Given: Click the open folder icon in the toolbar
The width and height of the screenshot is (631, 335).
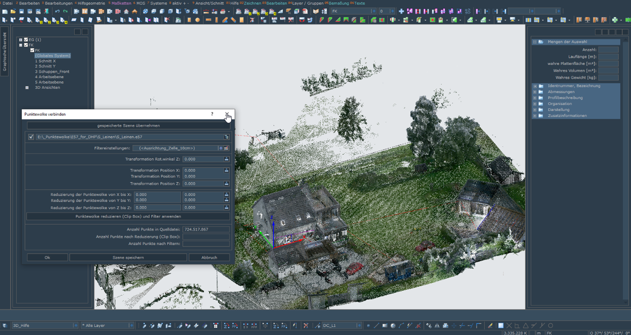Looking at the screenshot, I should point(13,11).
